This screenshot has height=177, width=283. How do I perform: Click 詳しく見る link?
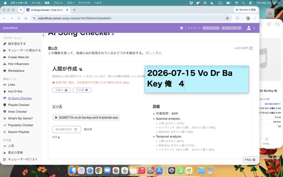153,53
